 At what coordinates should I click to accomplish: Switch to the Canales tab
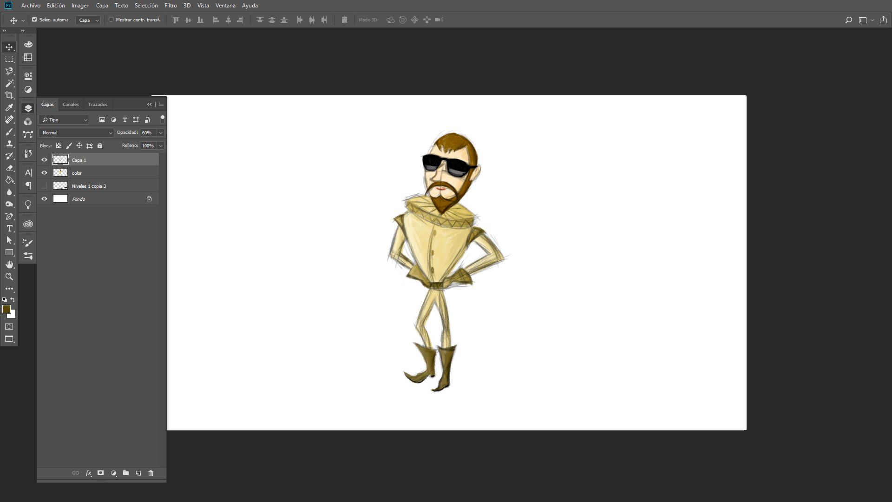(x=71, y=104)
